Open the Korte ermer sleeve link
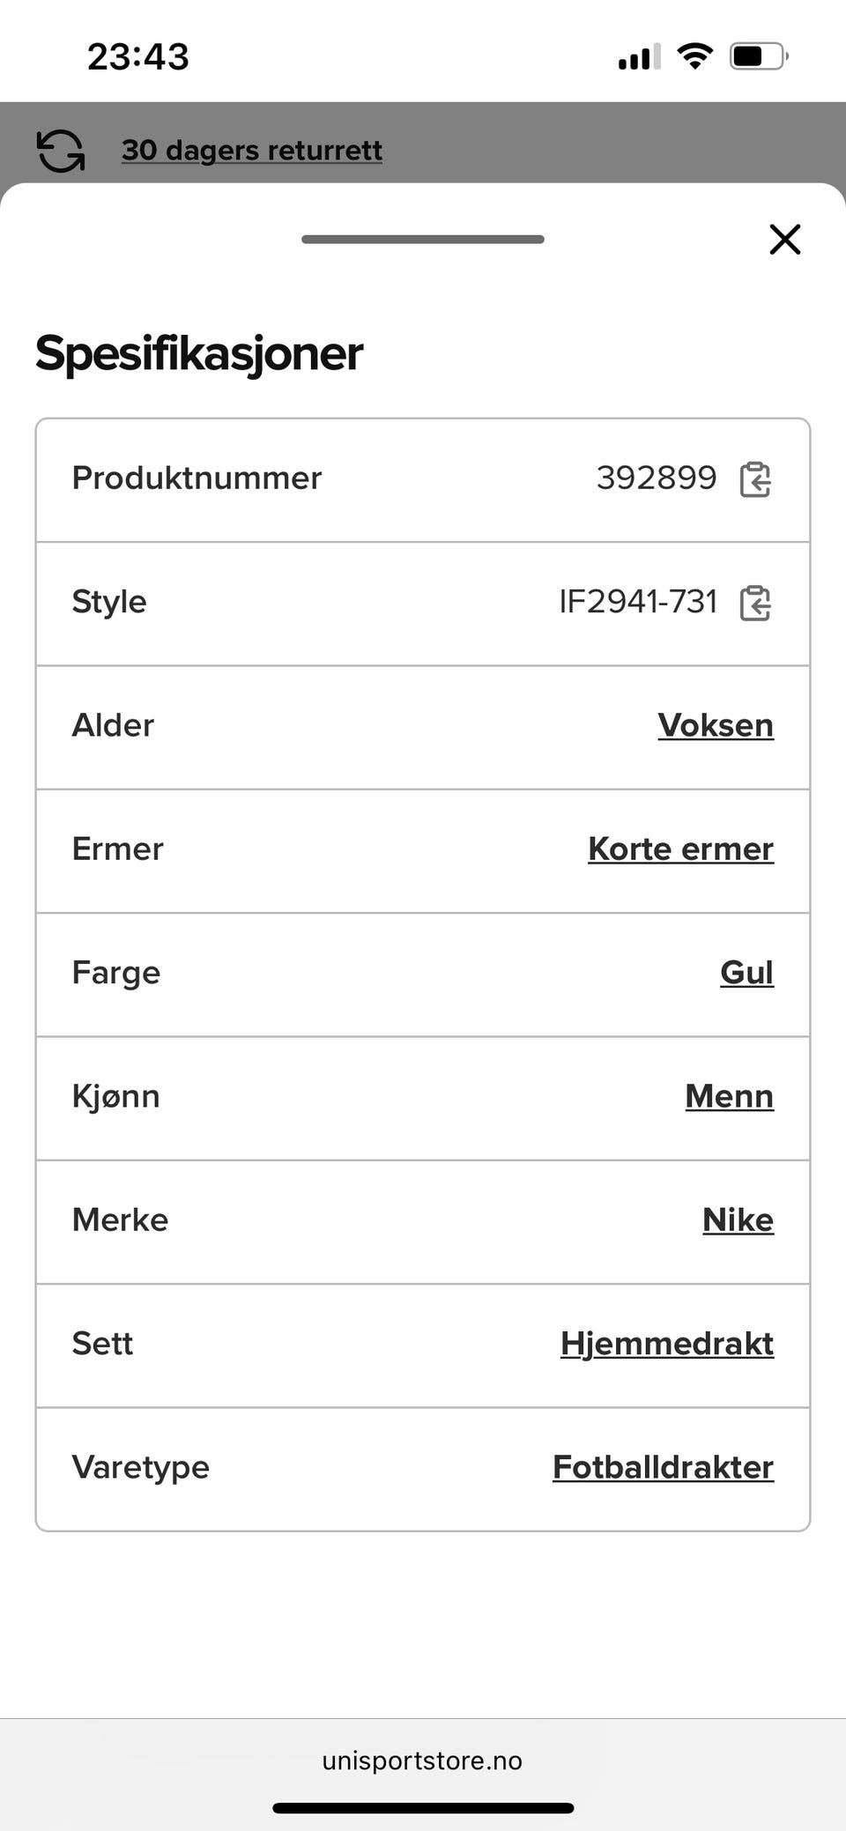 (680, 849)
